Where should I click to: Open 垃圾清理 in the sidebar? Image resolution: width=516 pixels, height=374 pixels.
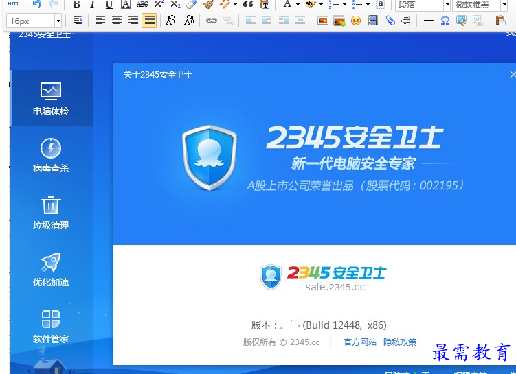(x=51, y=212)
